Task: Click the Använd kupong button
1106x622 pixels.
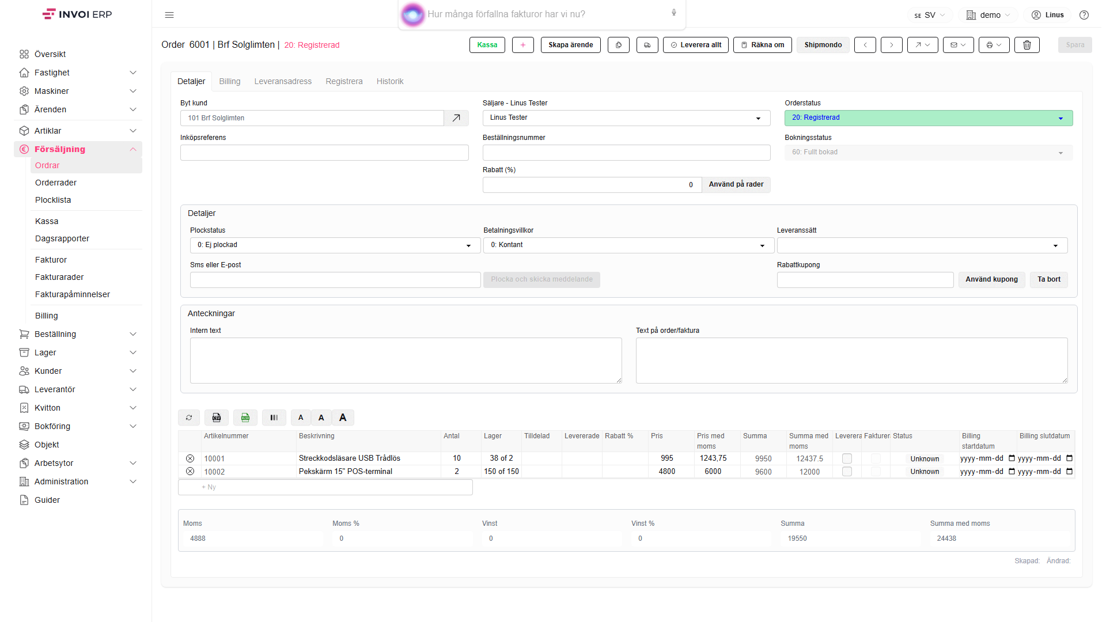Action: pyautogui.click(x=991, y=279)
